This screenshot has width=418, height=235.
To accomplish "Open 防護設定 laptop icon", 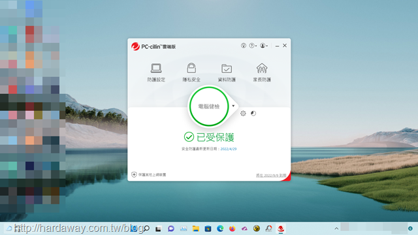I will [156, 68].
